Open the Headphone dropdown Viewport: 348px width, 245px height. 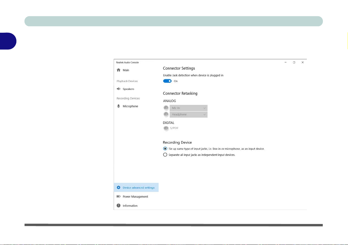(x=189, y=114)
